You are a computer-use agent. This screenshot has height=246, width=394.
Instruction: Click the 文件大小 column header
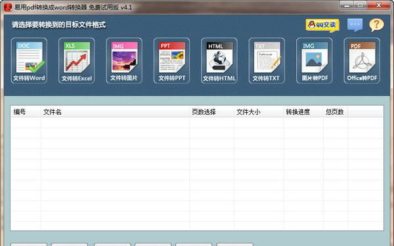click(259, 112)
